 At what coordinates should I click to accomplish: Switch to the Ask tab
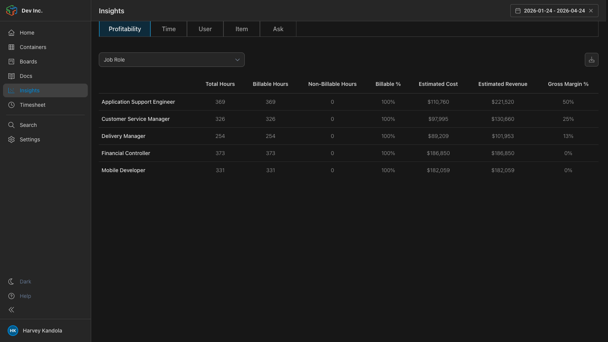coord(278,29)
